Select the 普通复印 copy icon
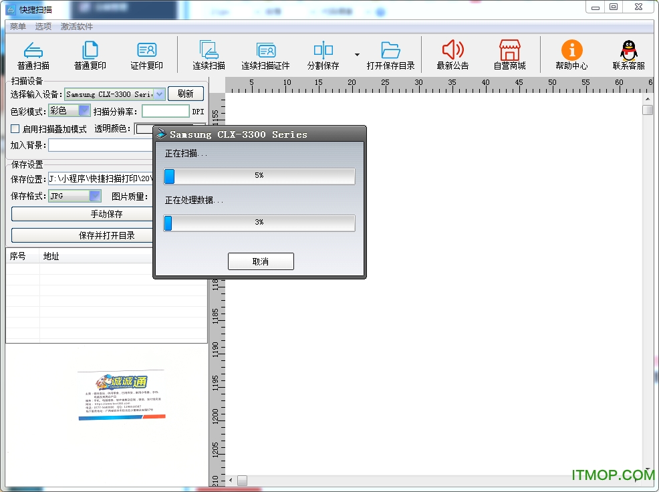This screenshot has width=659, height=492. tap(90, 50)
